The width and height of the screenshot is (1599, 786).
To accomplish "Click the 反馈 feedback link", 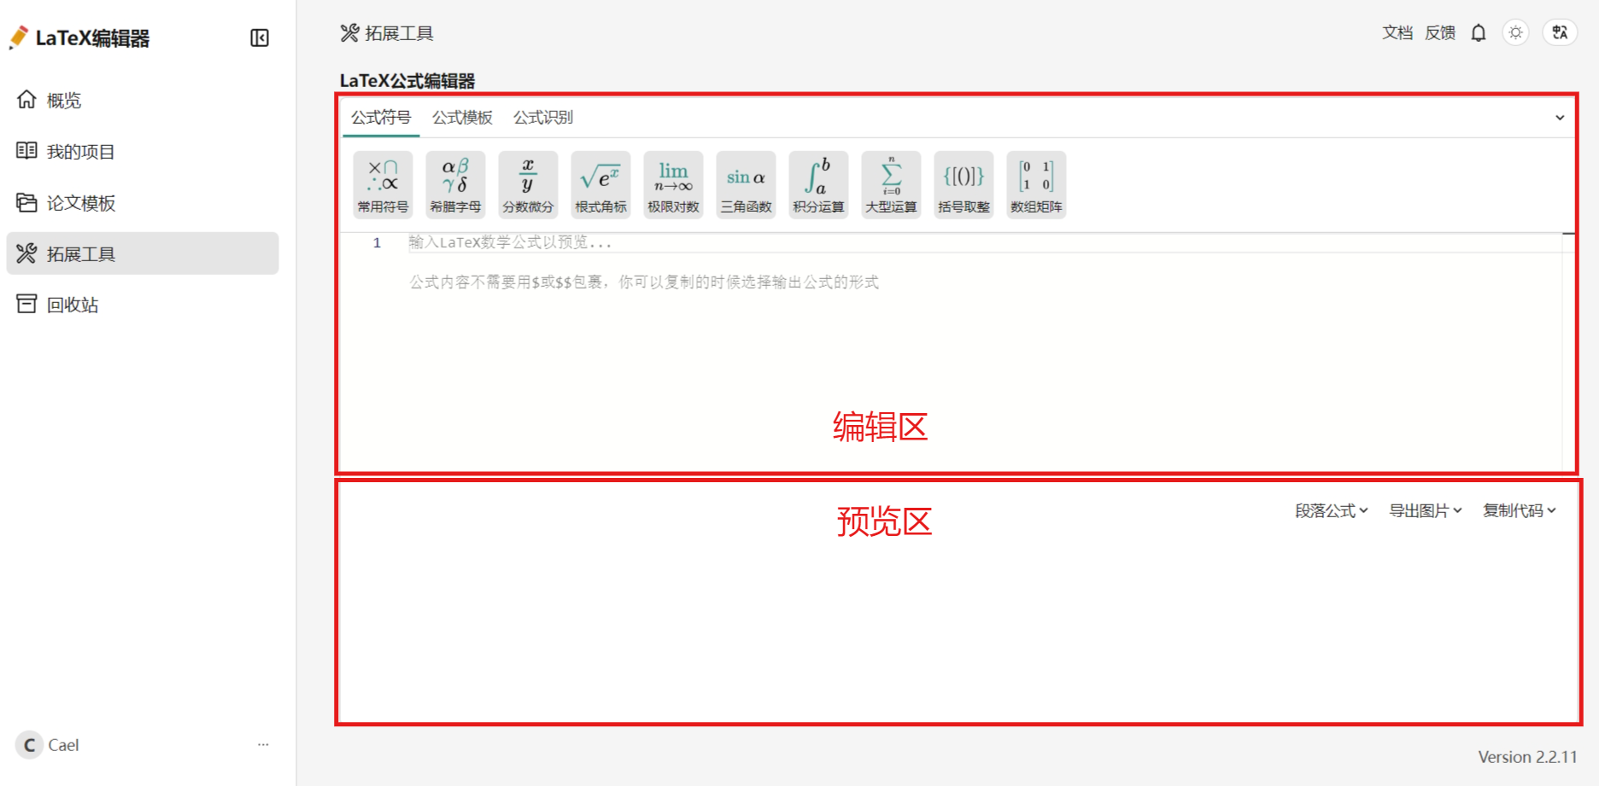I will tap(1440, 32).
